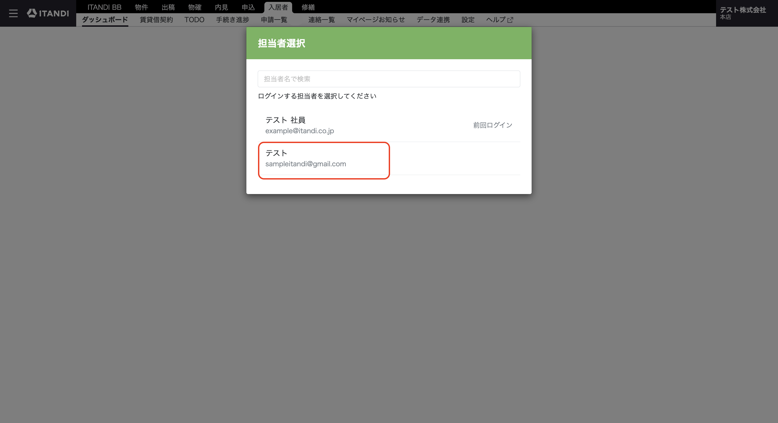Open マイページお知らせ menu item
Screen dimensions: 778x423
point(376,20)
